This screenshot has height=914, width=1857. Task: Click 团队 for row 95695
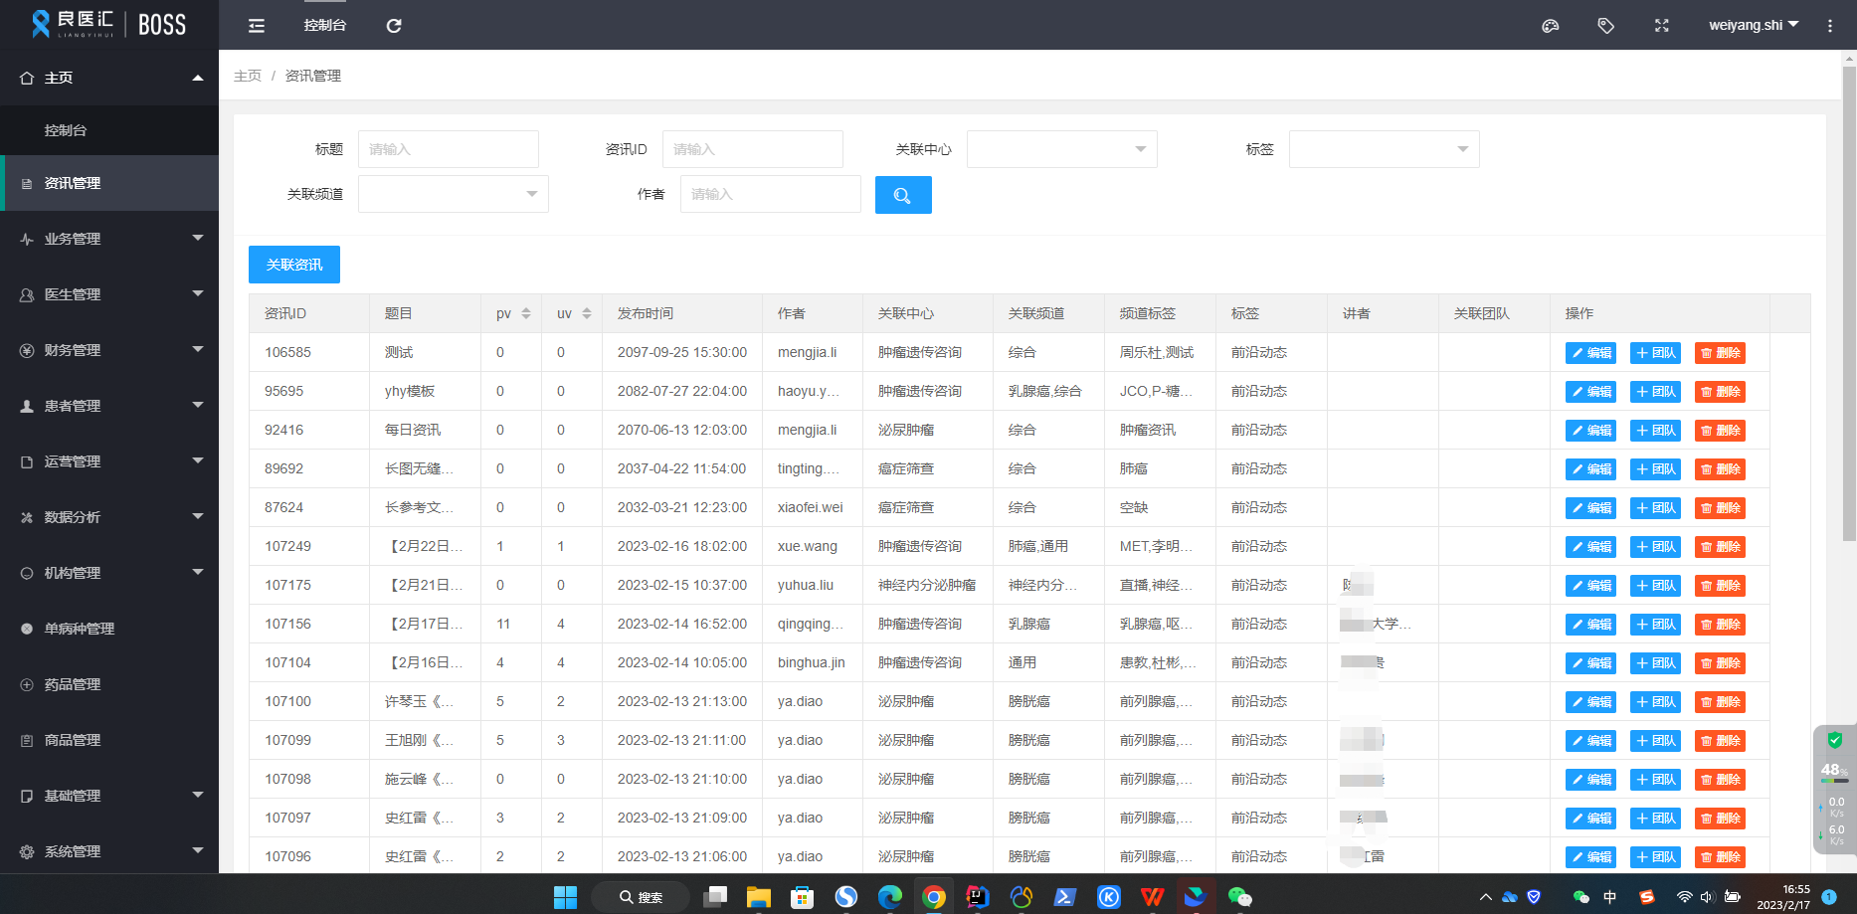1655,392
